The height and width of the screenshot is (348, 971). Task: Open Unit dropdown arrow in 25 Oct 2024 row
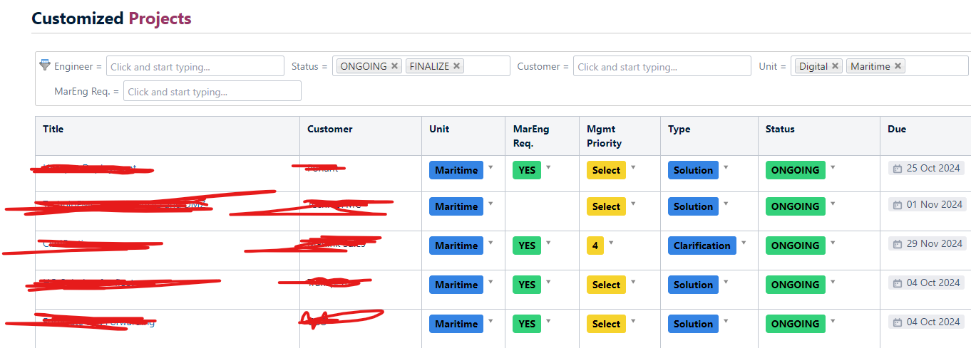pos(490,168)
